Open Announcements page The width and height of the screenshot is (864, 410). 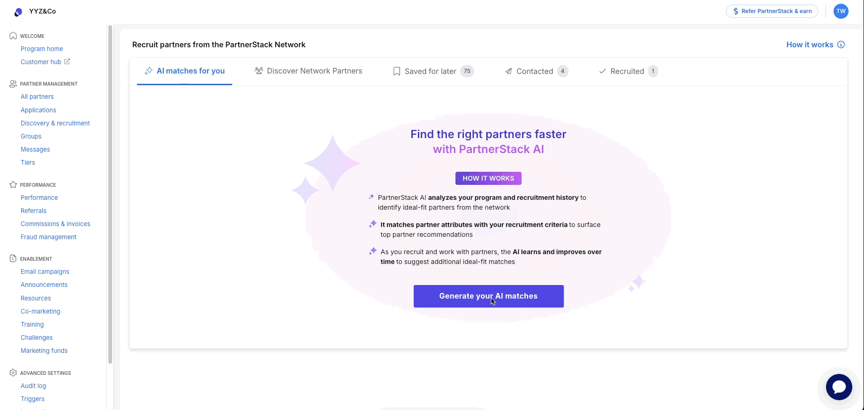(44, 285)
